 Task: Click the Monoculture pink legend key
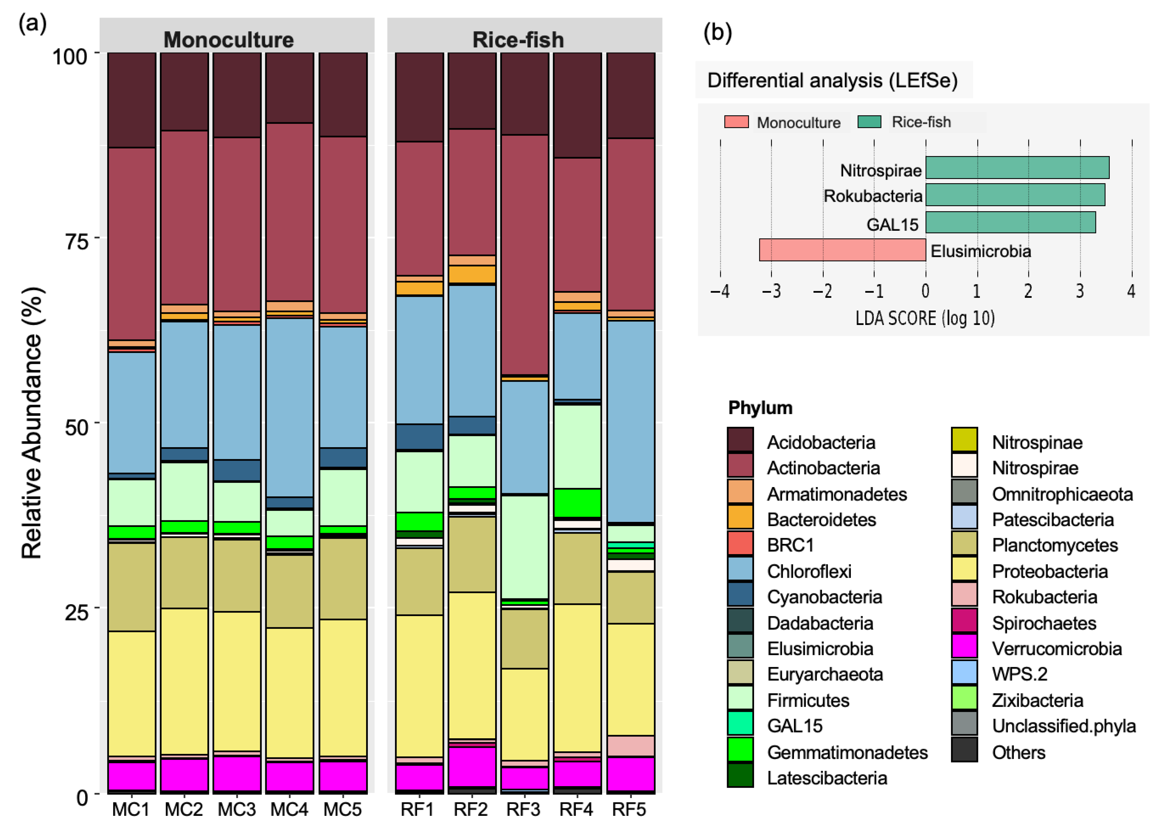(736, 122)
